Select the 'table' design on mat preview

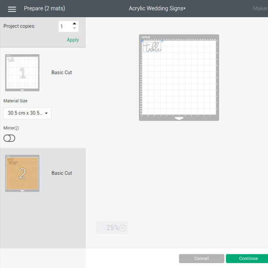click(x=152, y=48)
